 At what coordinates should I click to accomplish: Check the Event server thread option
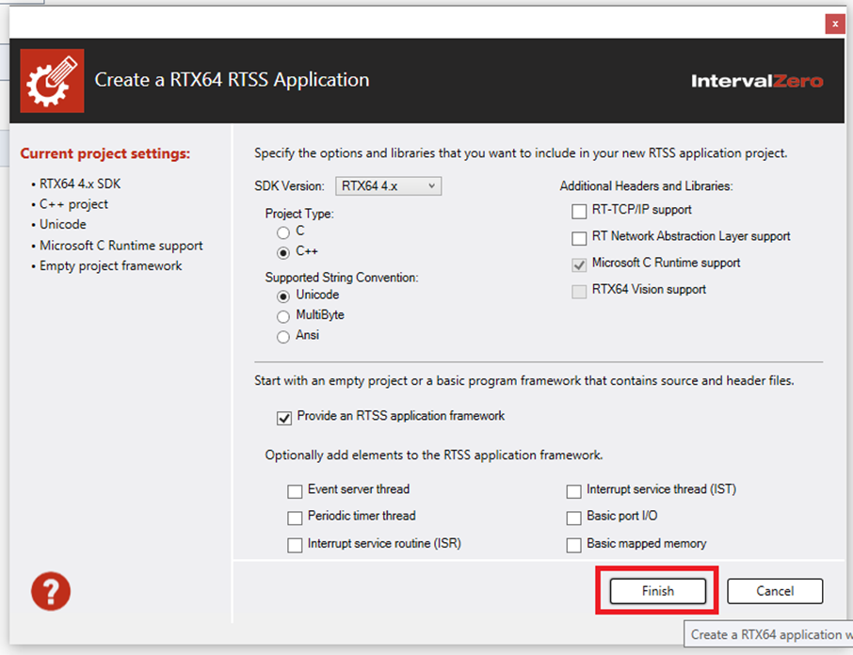(296, 490)
